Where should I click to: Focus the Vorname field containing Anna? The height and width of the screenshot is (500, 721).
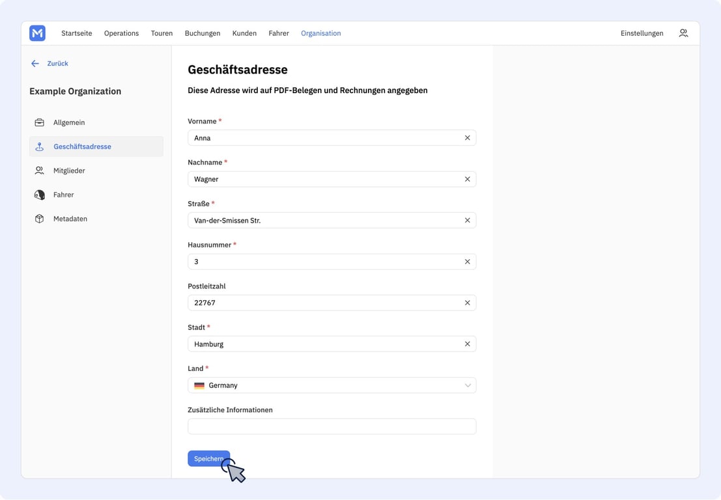coord(332,138)
